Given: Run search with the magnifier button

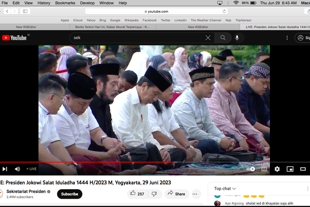Looking at the screenshot, I should 223,38.
